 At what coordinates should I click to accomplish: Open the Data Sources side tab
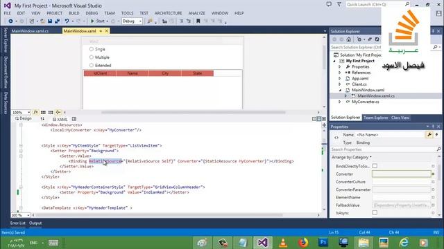pyautogui.click(x=6, y=103)
